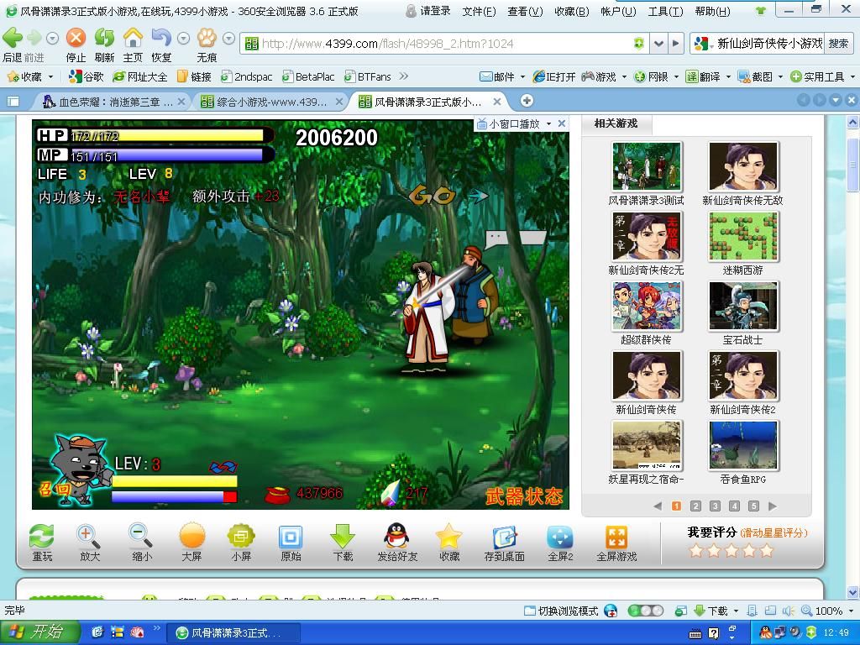The width and height of the screenshot is (860, 645).
Task: Click next arrow in related games pager
Action: tap(773, 506)
